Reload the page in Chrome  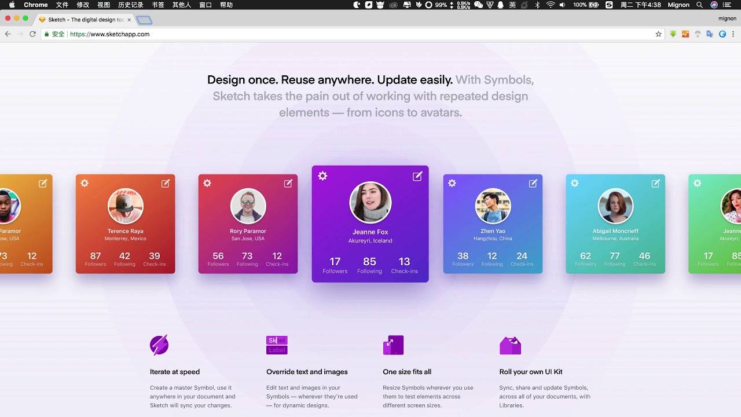pos(32,34)
